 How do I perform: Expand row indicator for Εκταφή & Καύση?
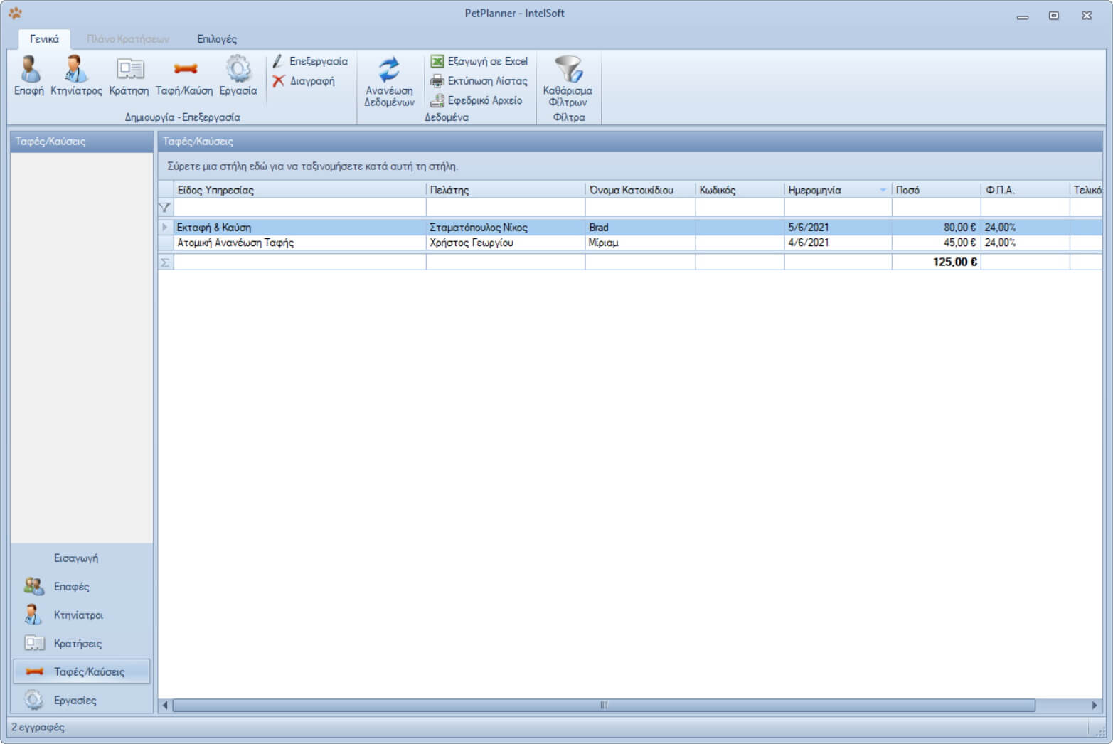coord(165,228)
